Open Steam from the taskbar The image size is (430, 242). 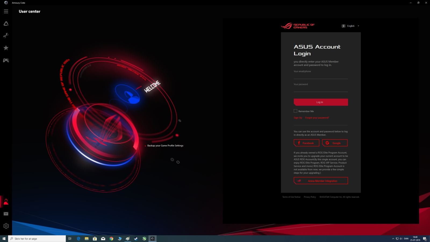(x=136, y=239)
